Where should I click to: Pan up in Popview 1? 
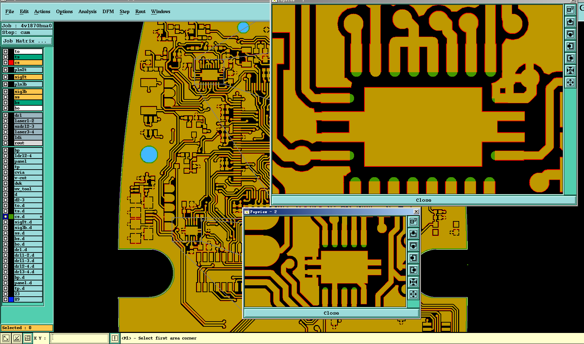pyautogui.click(x=570, y=22)
